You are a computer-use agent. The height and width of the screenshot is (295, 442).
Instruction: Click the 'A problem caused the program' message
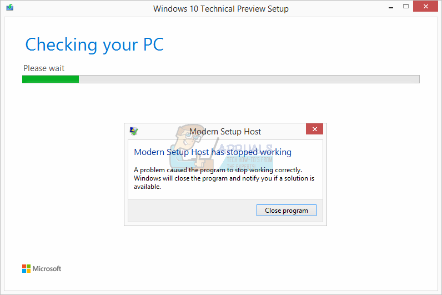click(x=224, y=178)
